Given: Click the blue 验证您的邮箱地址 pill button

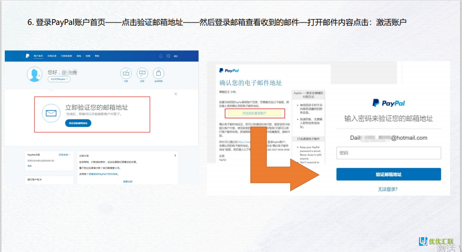Looking at the screenshot, I should [78, 123].
